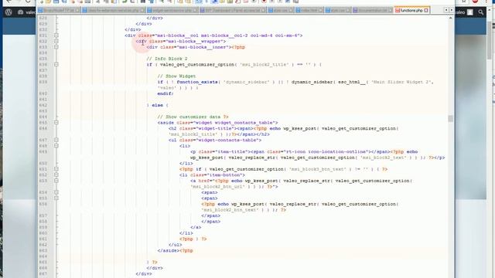495x278 pixels.
Task: Click the '} else {' line
Action: click(x=157, y=105)
